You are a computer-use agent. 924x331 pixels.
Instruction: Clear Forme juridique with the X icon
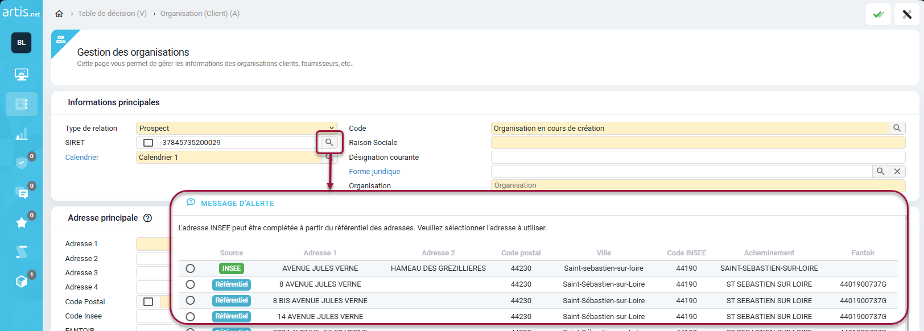coord(897,171)
